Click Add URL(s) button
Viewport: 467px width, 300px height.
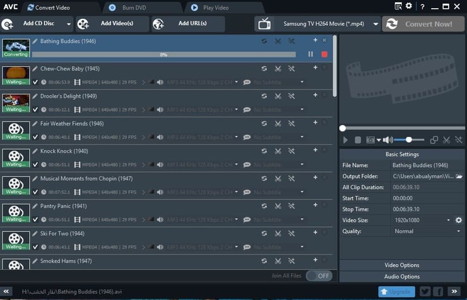click(x=188, y=24)
